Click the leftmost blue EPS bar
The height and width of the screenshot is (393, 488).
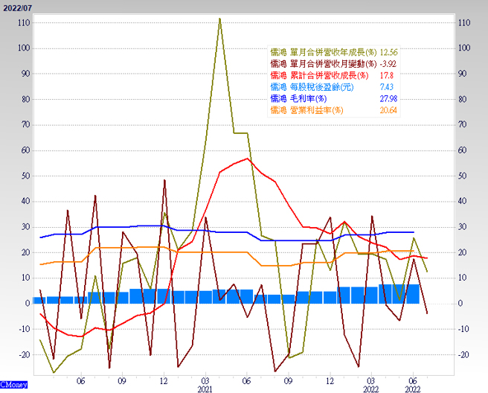point(39,300)
